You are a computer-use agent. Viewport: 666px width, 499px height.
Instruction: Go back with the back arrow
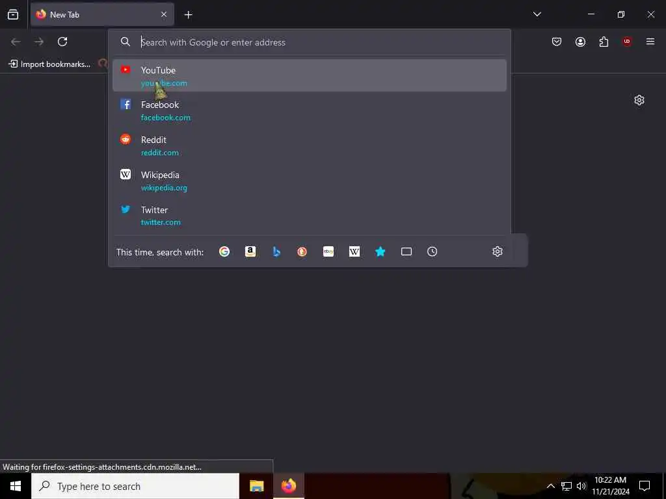coord(16,42)
